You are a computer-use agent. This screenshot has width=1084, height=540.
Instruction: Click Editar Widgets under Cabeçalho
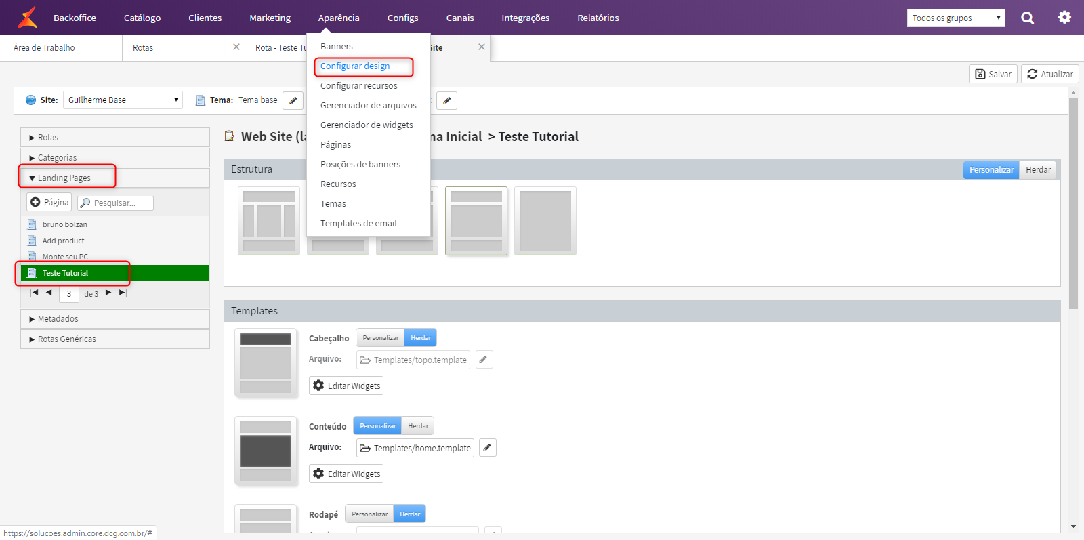(x=346, y=386)
